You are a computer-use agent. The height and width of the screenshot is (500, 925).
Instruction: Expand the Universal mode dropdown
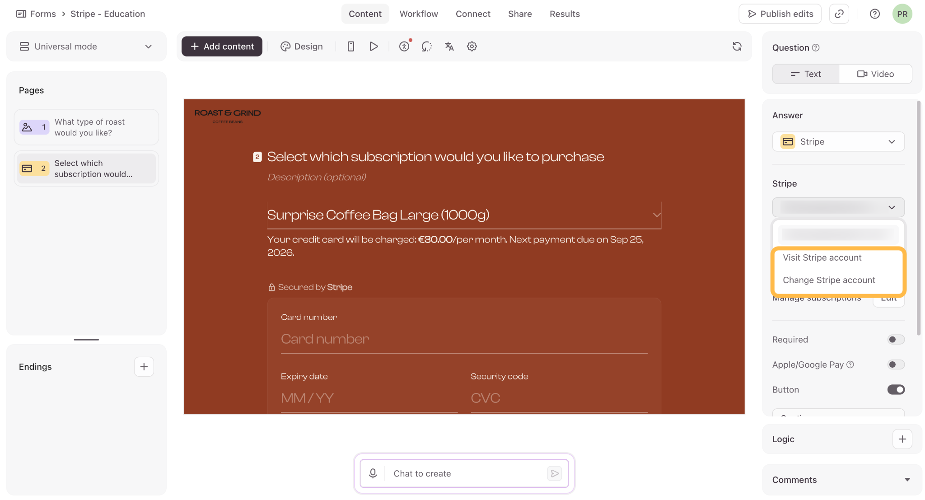(86, 47)
